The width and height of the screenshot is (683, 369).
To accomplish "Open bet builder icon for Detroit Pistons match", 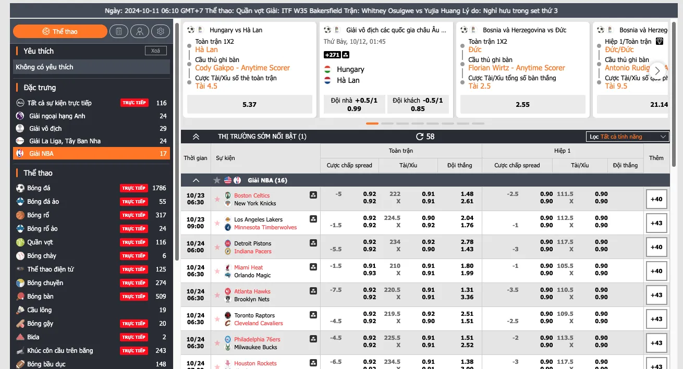I will 313,243.
